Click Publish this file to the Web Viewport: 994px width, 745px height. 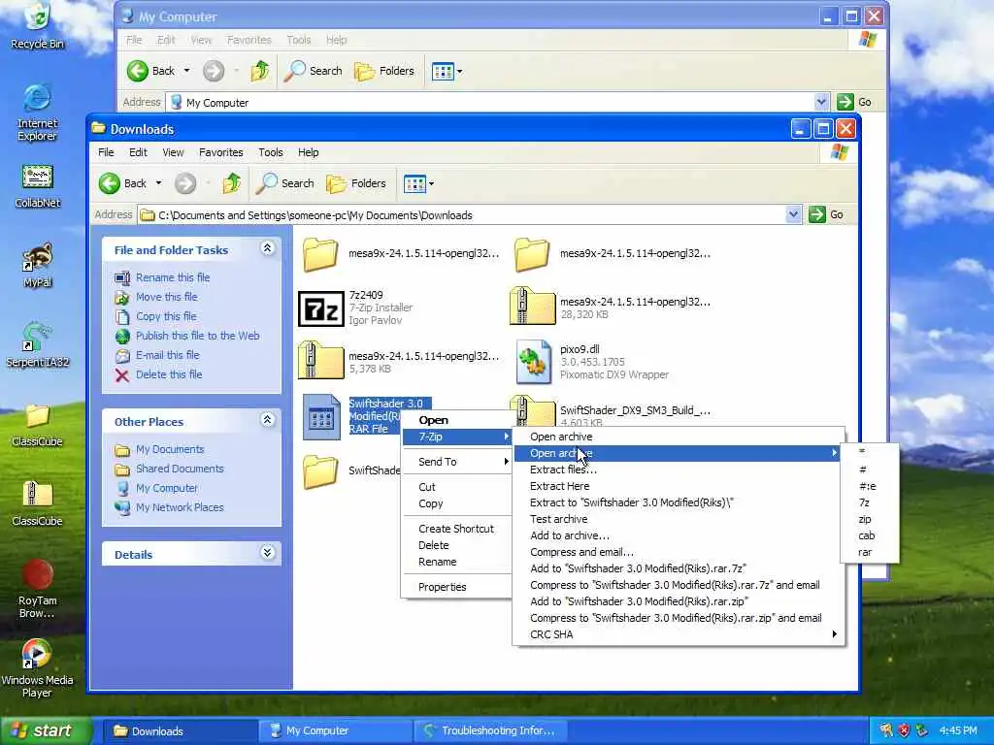point(197,336)
